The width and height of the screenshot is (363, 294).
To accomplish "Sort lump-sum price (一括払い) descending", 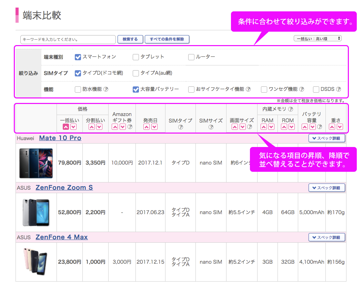I will 73,127.
